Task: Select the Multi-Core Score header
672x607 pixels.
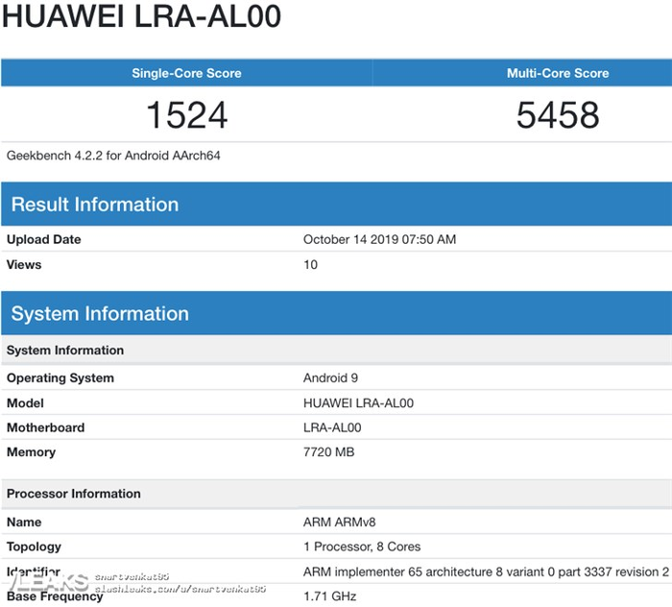Action: (x=558, y=73)
